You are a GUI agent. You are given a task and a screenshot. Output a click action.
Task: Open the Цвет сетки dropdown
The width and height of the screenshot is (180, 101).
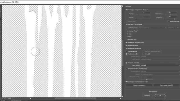[160, 59]
